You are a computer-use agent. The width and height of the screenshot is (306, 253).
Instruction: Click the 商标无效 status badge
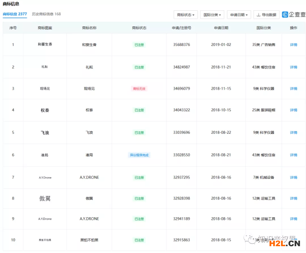coord(139,89)
